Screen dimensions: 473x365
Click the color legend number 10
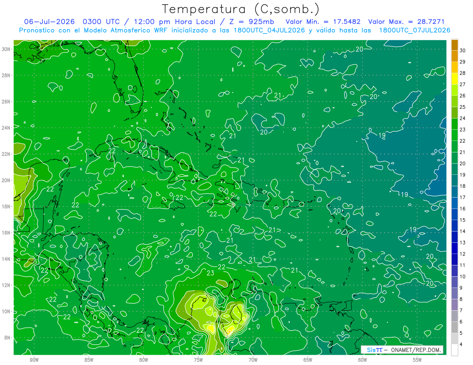pyautogui.click(x=463, y=276)
